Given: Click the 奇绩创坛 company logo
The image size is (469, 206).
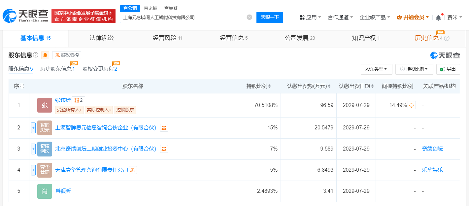Looking at the screenshot, I should click(45, 149).
